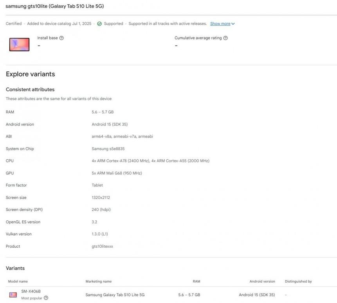Click the Marketing name column header
Screen dimensions: 337x303
(99, 281)
